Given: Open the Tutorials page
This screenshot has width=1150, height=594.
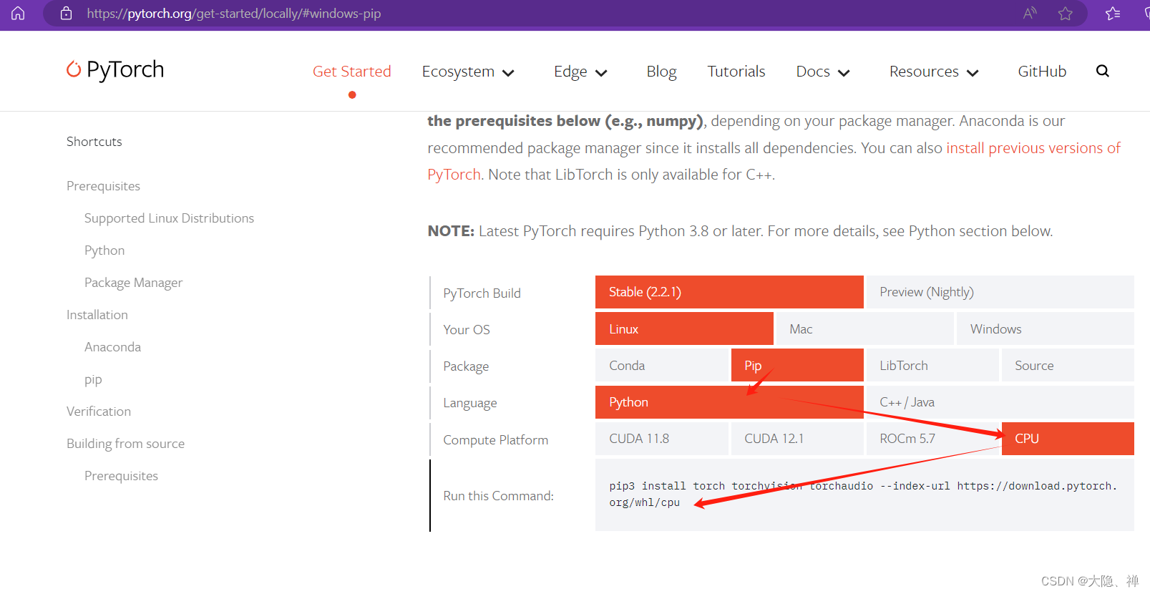Looking at the screenshot, I should [x=736, y=72].
